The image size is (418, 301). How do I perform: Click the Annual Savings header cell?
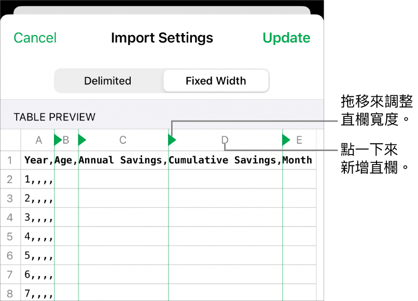coord(123,160)
